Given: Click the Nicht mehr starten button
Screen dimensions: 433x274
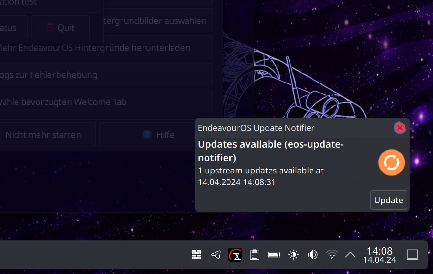Looking at the screenshot, I should pyautogui.click(x=43, y=134).
